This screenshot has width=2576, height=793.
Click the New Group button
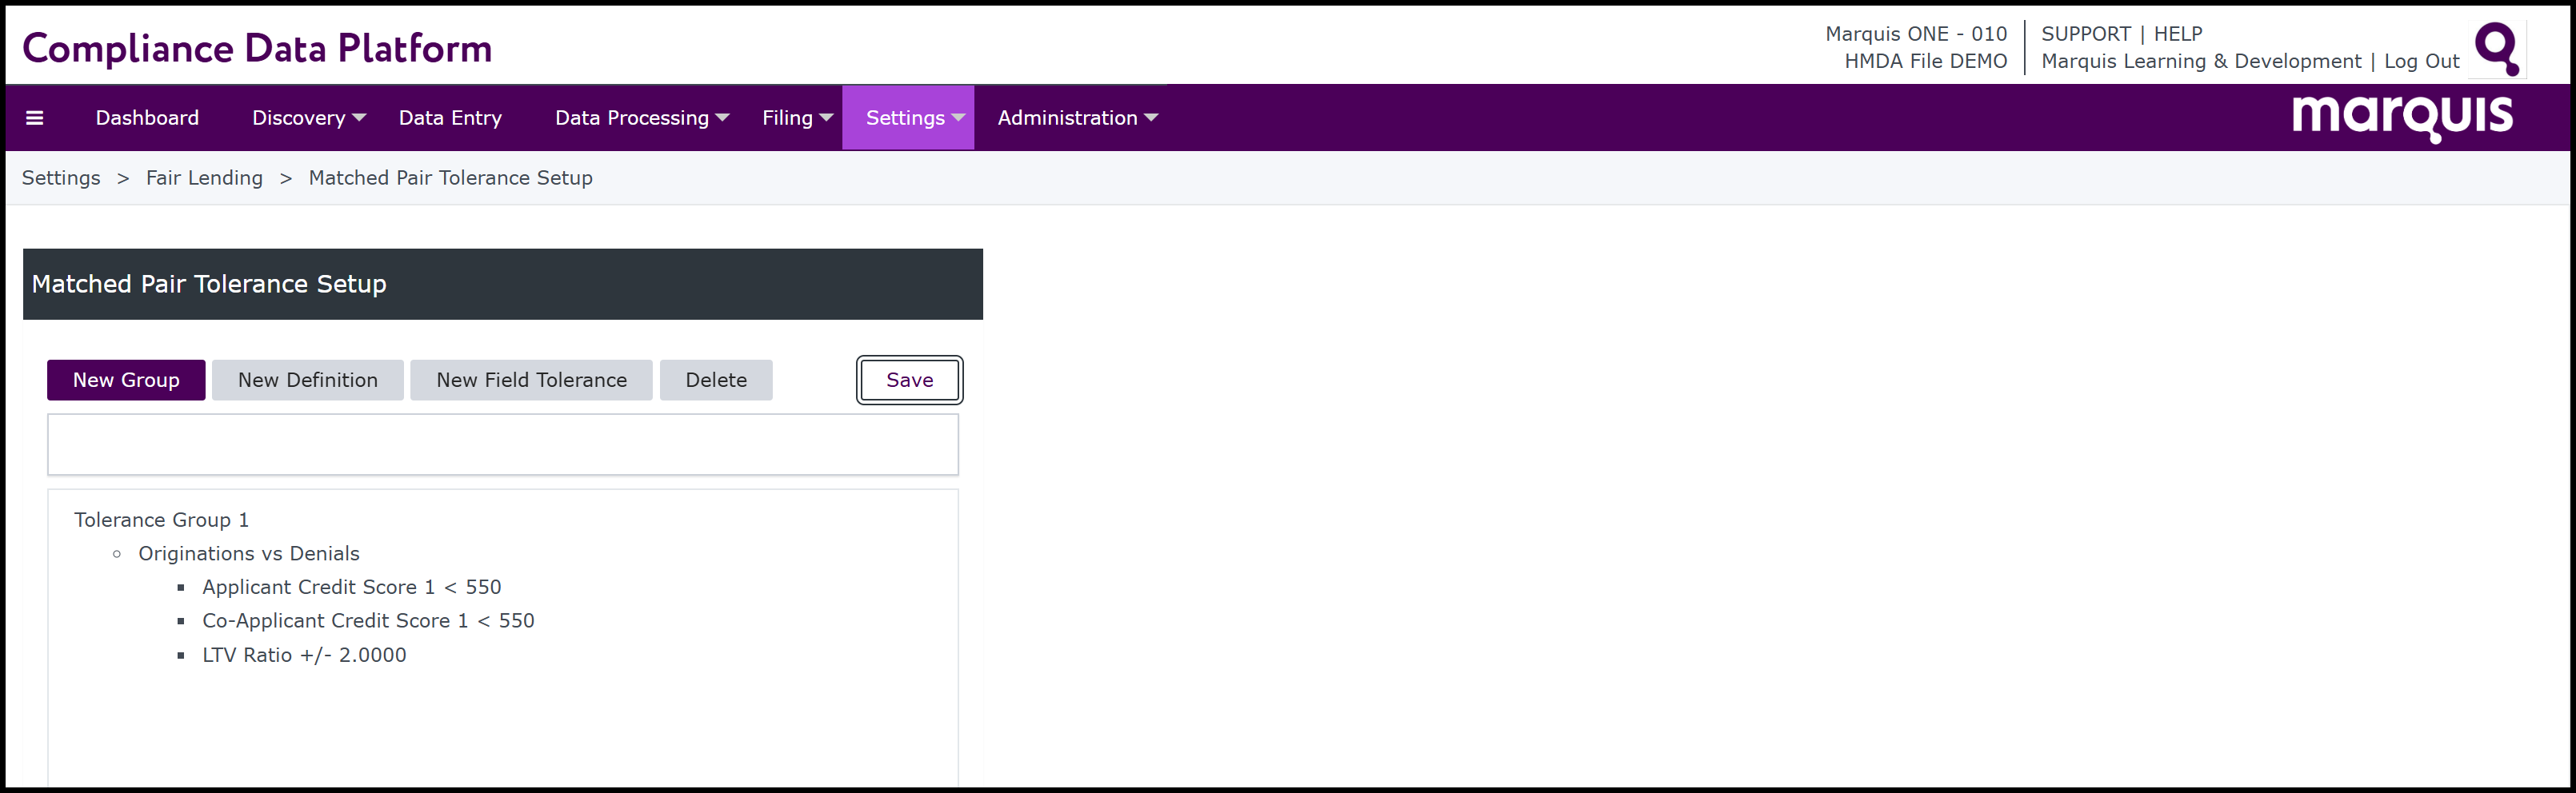tap(126, 381)
